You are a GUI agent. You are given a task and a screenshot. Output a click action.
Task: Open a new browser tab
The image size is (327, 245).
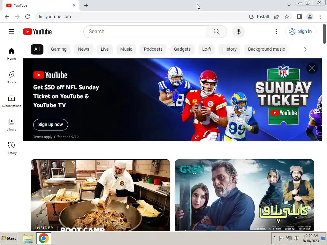point(86,6)
